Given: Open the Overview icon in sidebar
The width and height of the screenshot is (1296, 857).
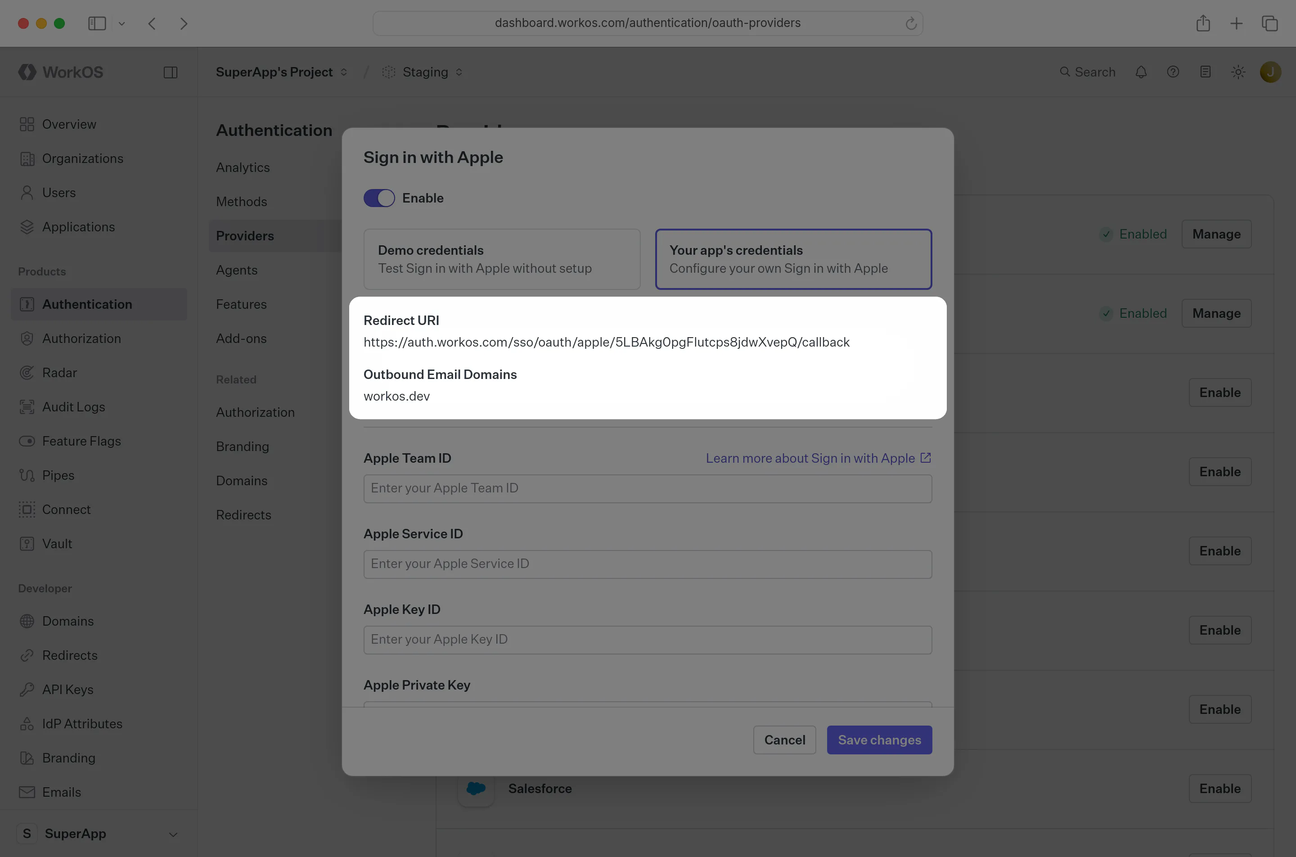Looking at the screenshot, I should pyautogui.click(x=27, y=124).
